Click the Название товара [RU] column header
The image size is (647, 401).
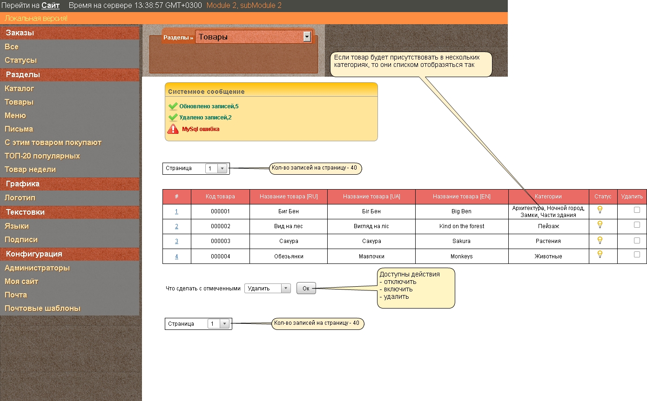click(289, 197)
